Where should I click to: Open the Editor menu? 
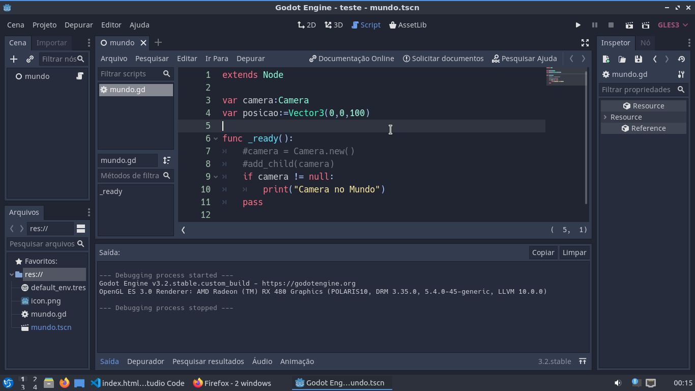[111, 25]
